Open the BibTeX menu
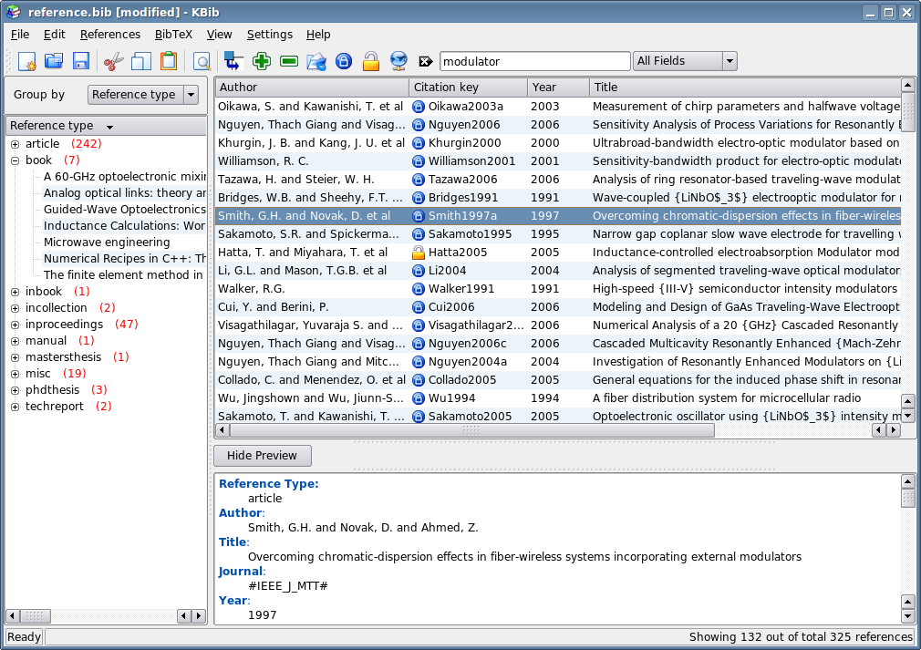Viewport: 921px width, 650px height. (173, 34)
